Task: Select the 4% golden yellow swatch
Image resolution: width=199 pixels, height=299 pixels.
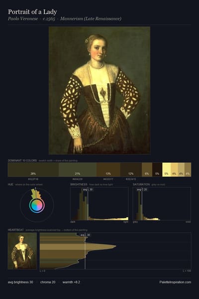Action: [x=174, y=170]
